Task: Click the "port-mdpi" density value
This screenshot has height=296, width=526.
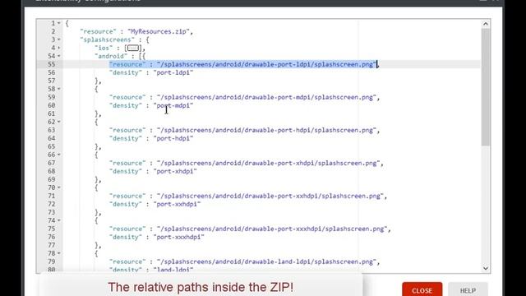Action: [x=173, y=105]
